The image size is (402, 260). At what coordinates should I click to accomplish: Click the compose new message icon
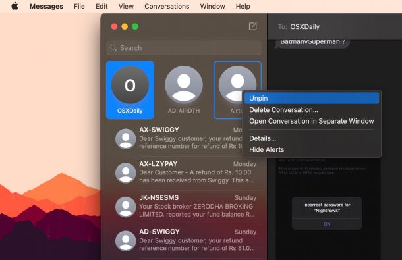(x=253, y=26)
